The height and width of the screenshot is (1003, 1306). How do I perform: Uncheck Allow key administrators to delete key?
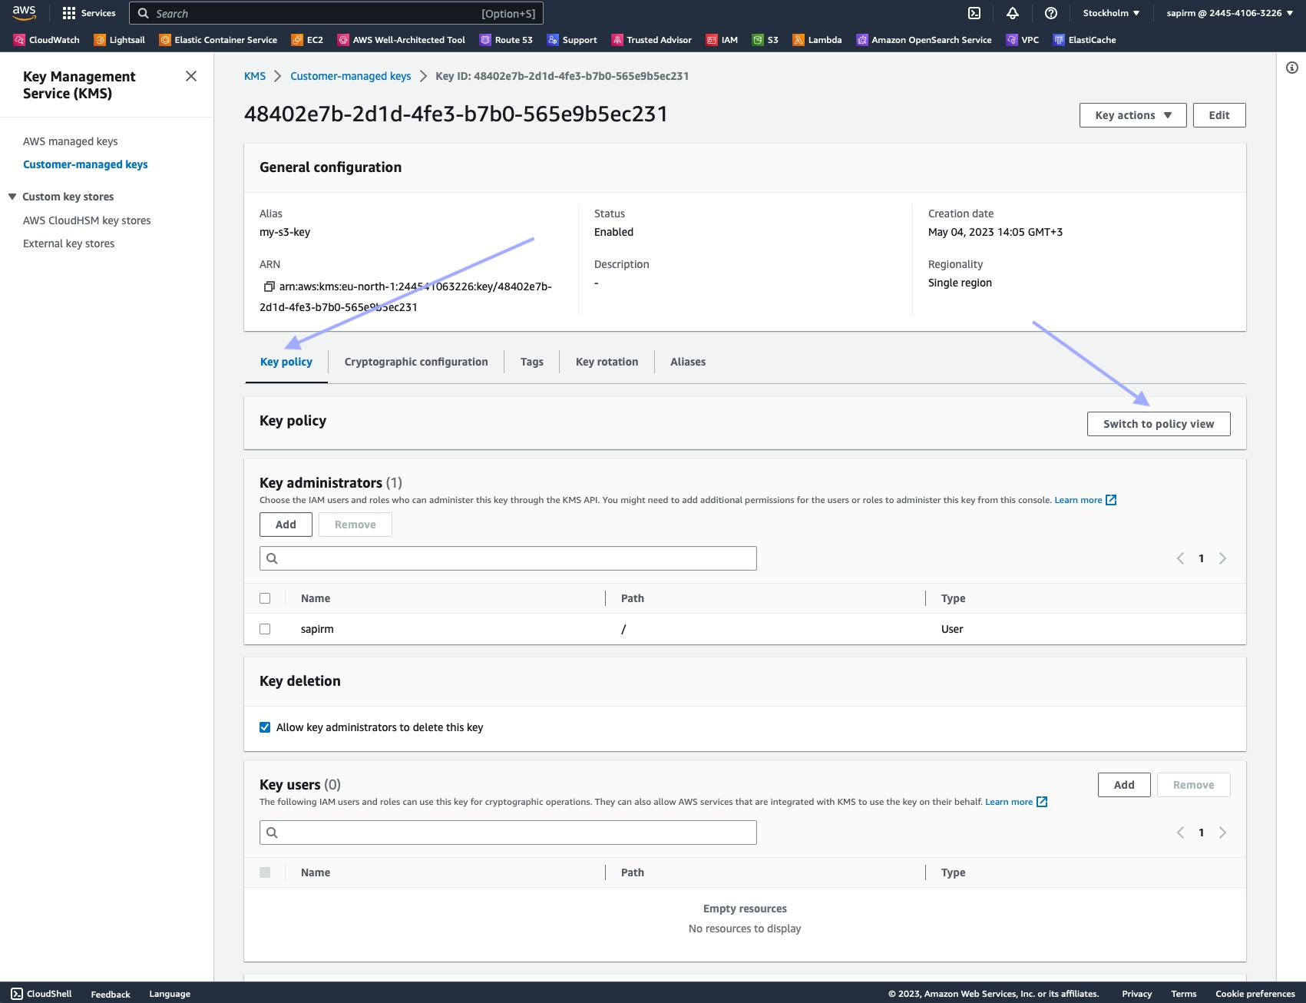pyautogui.click(x=265, y=727)
